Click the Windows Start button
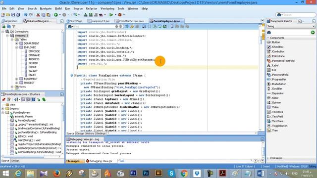 pos(5,173)
